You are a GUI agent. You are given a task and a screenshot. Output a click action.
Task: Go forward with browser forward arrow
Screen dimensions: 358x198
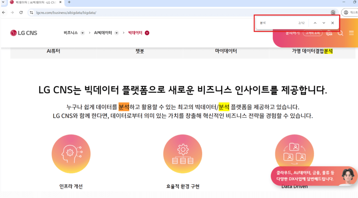point(12,13)
